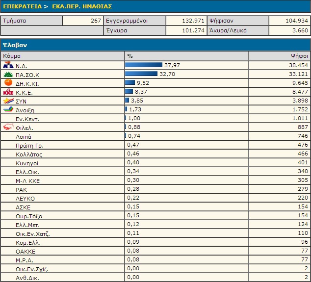Click the ΡΑΚ row name
Screen dimensions: 311x282
(x=22, y=190)
